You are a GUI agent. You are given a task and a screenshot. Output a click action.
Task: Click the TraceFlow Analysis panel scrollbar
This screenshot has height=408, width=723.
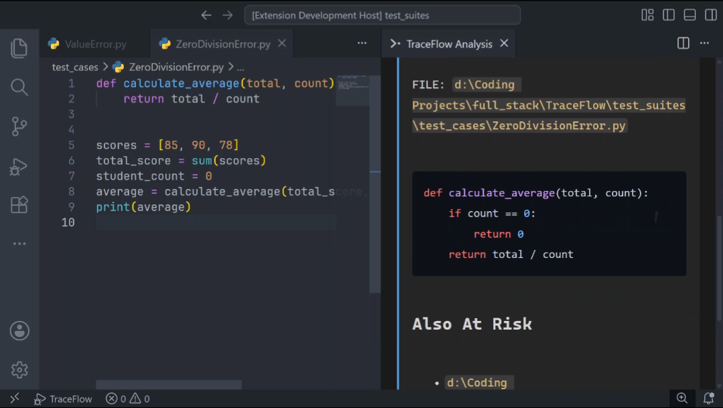(x=719, y=268)
